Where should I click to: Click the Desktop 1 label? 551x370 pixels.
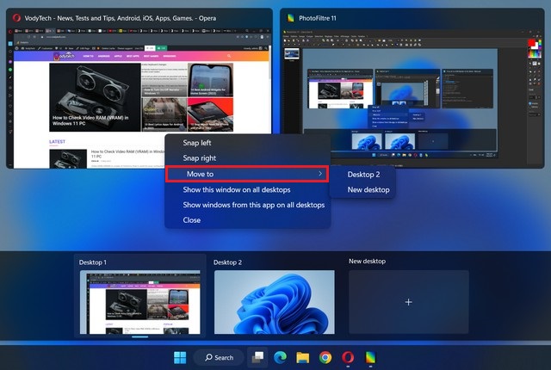click(x=92, y=262)
